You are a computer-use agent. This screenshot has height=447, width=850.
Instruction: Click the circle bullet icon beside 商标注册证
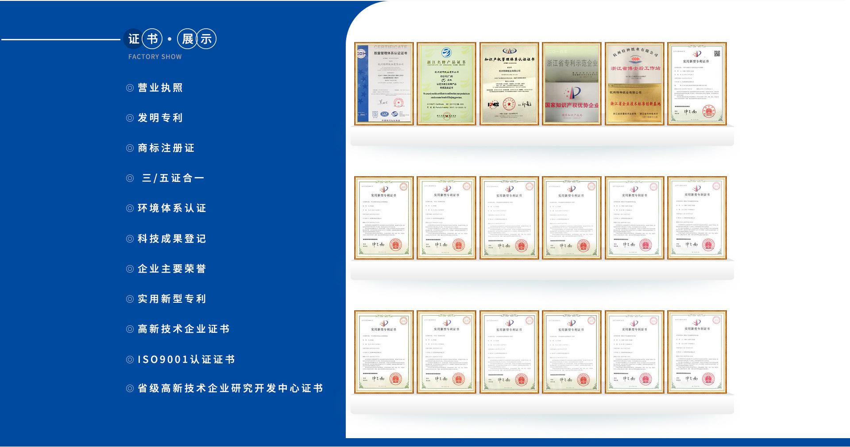click(130, 148)
